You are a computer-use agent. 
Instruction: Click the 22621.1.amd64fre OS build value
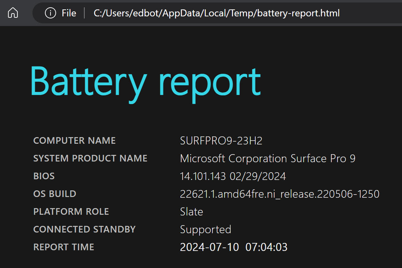coord(279,194)
